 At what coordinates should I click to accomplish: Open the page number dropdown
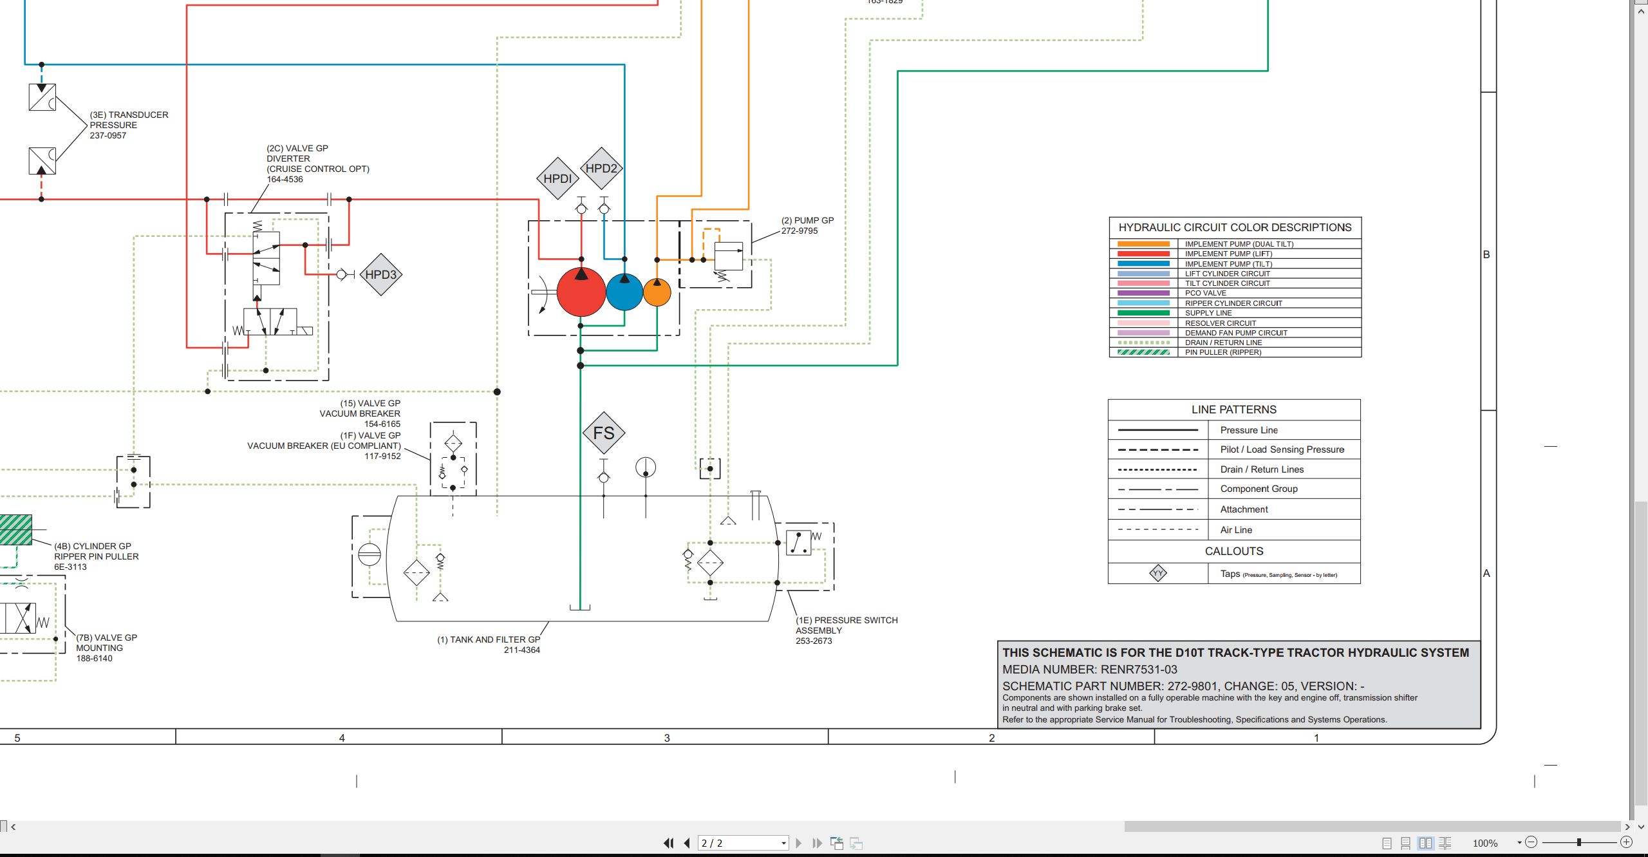783,843
